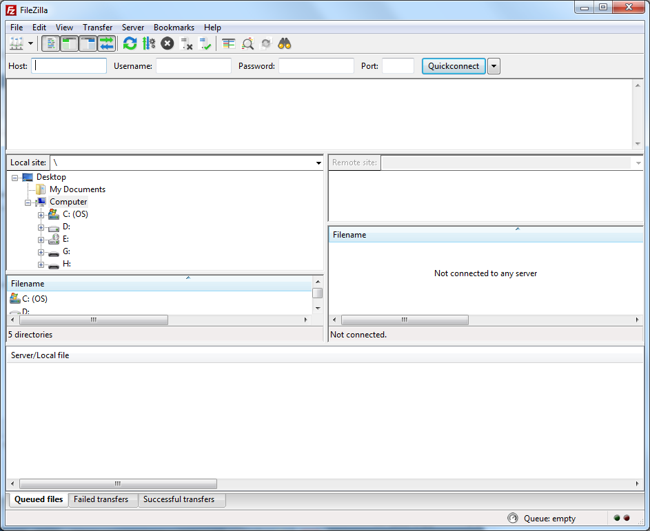This screenshot has height=531, width=650.
Task: Open the File menu
Action: click(17, 28)
